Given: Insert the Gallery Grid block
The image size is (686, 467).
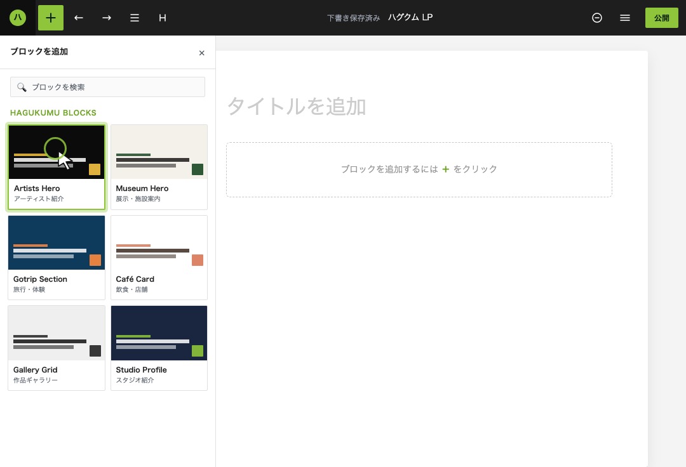Looking at the screenshot, I should tap(57, 348).
